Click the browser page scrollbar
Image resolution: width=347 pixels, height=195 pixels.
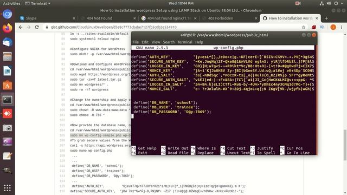point(345,145)
